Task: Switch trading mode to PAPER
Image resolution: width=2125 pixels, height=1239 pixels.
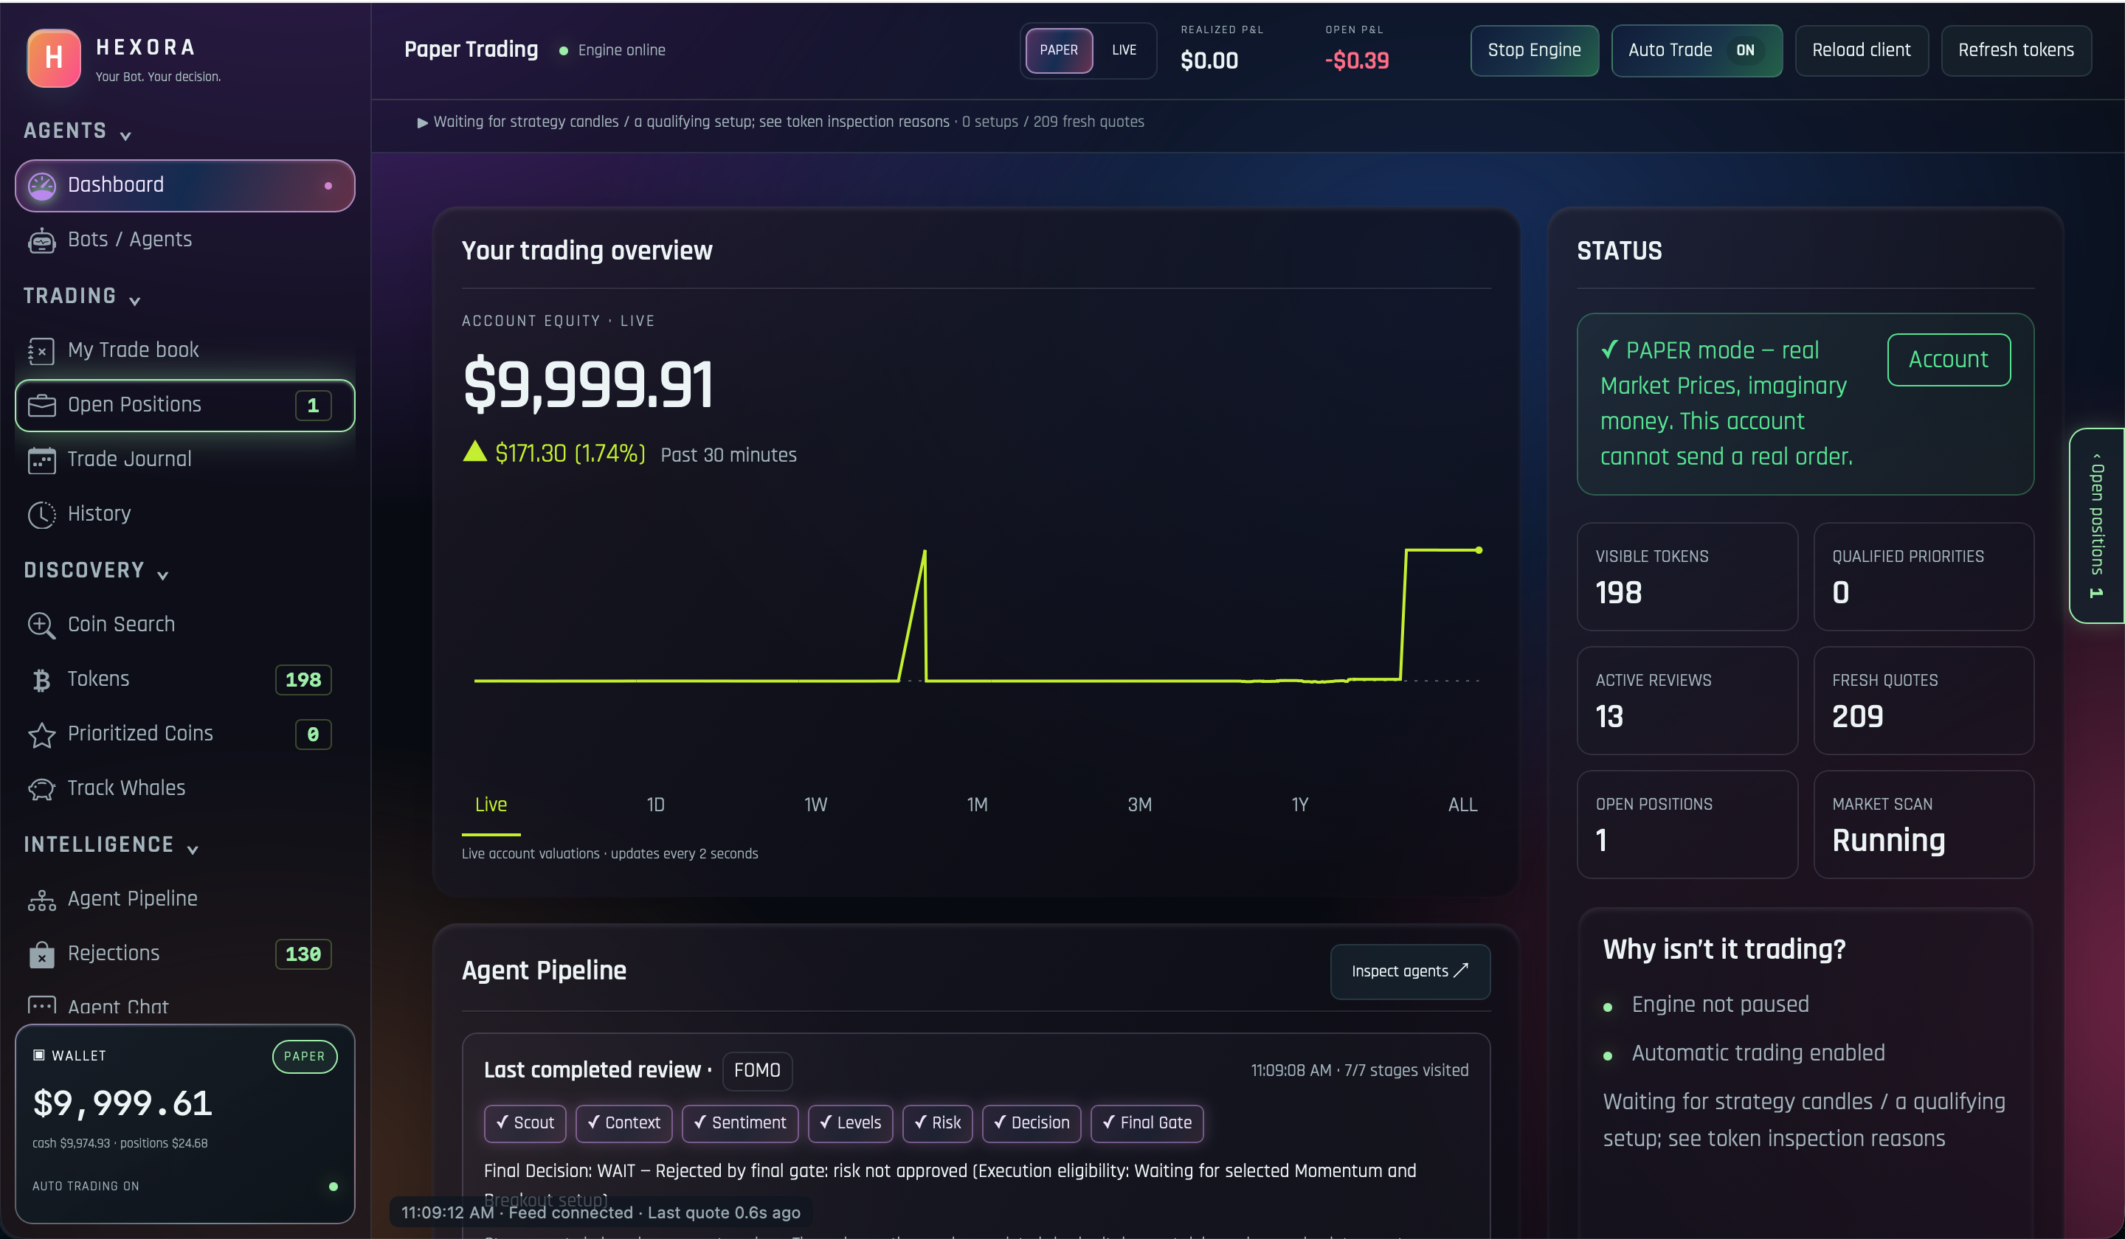Action: click(1058, 51)
